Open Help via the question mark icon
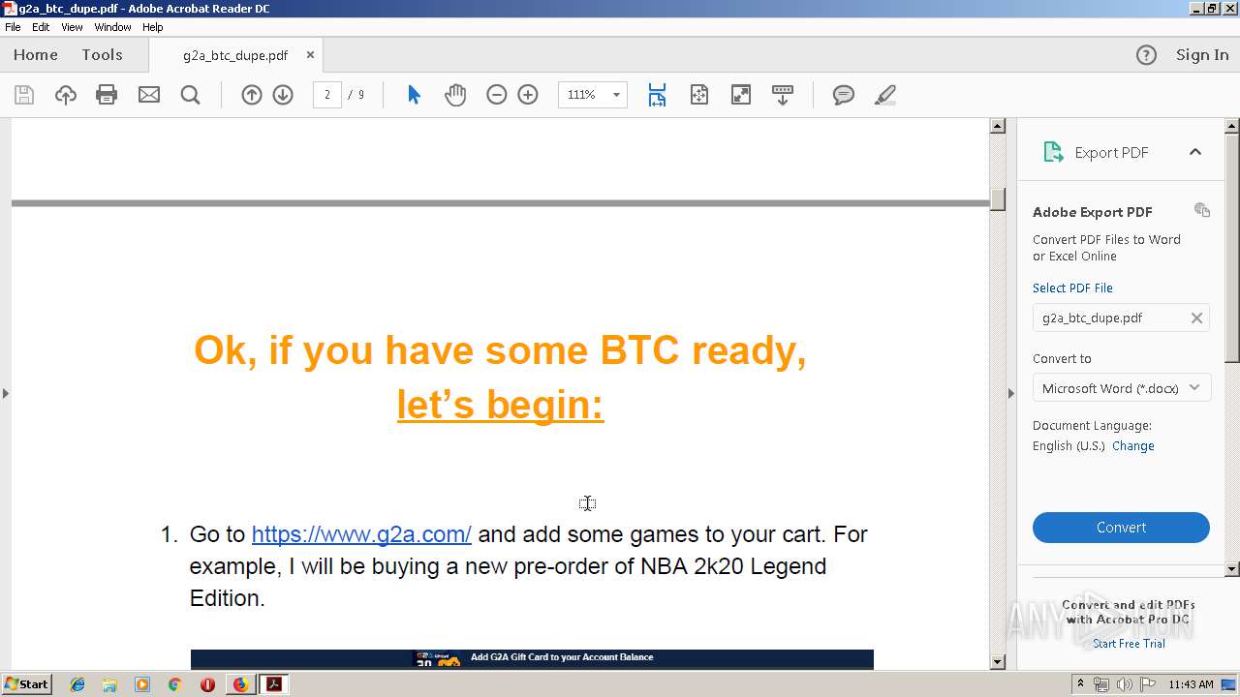This screenshot has width=1240, height=697. [x=1146, y=55]
